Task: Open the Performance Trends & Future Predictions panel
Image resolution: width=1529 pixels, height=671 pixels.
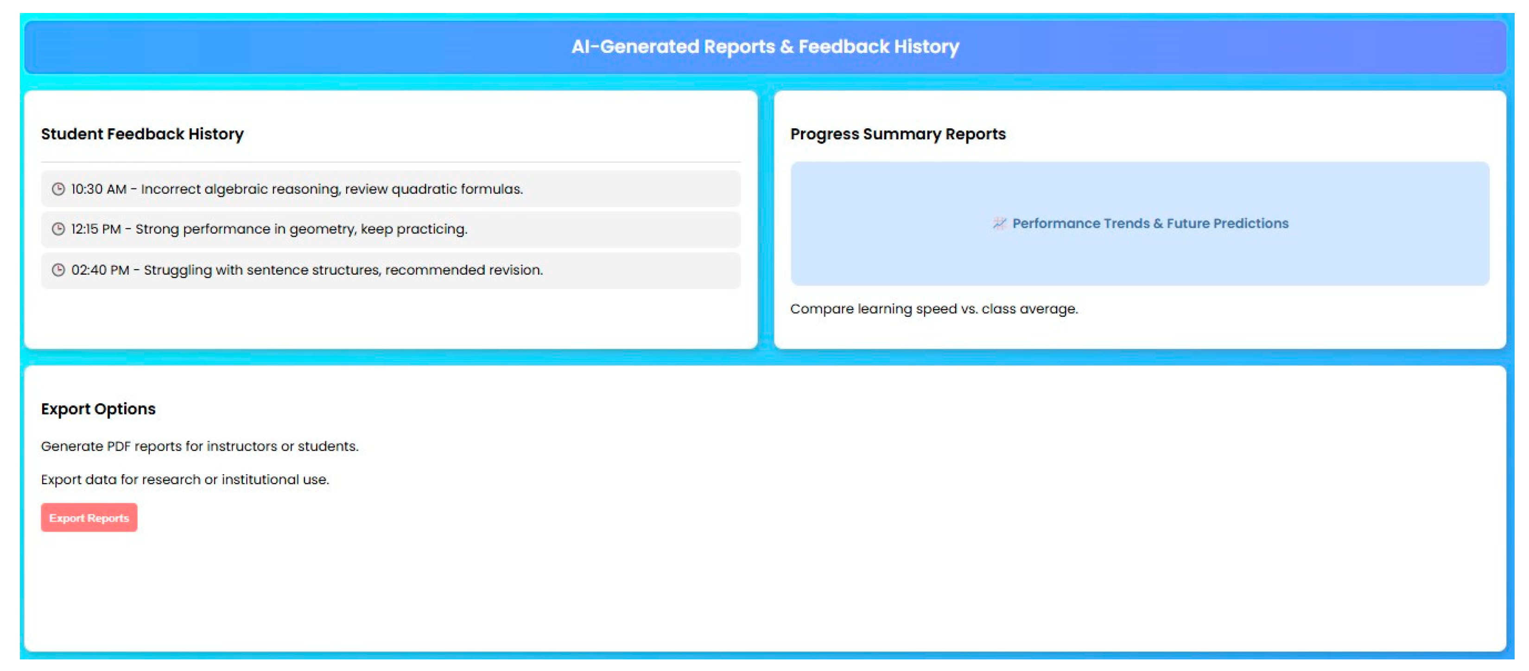Action: (1140, 224)
